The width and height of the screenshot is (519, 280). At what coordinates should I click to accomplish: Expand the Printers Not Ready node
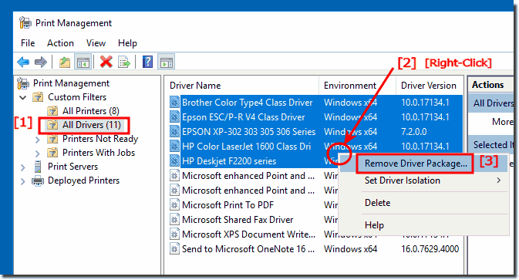38,140
